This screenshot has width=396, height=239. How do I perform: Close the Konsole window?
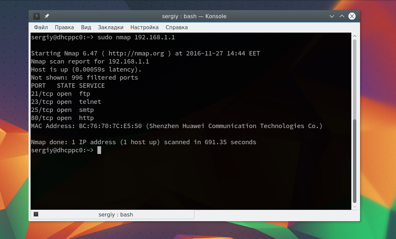pos(352,16)
